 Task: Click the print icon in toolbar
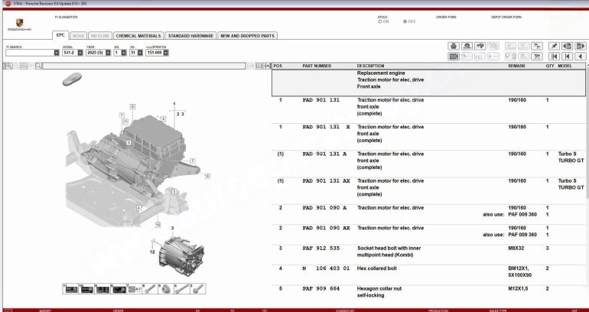(x=454, y=46)
